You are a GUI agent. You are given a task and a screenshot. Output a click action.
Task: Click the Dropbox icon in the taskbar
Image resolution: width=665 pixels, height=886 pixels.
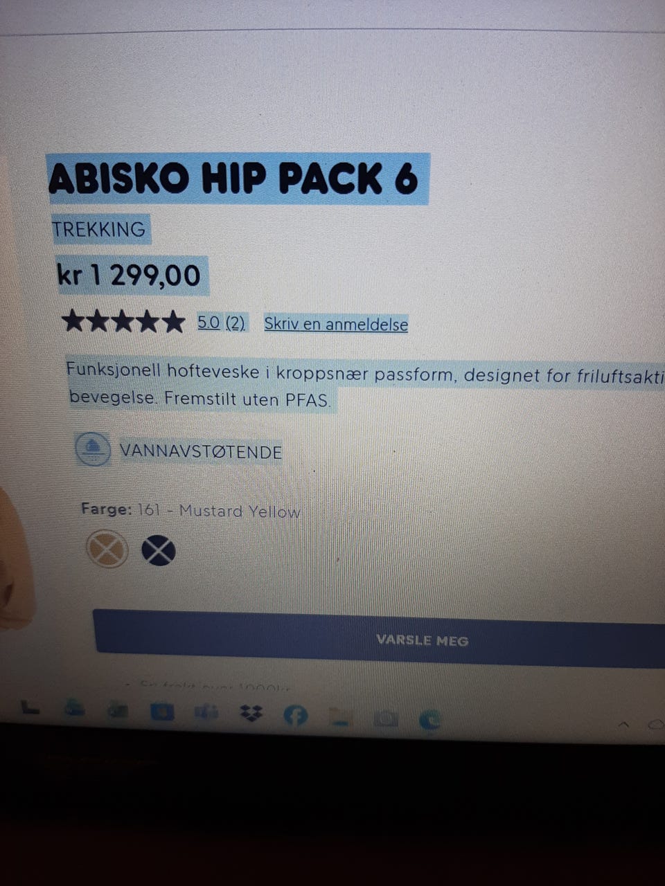point(252,714)
